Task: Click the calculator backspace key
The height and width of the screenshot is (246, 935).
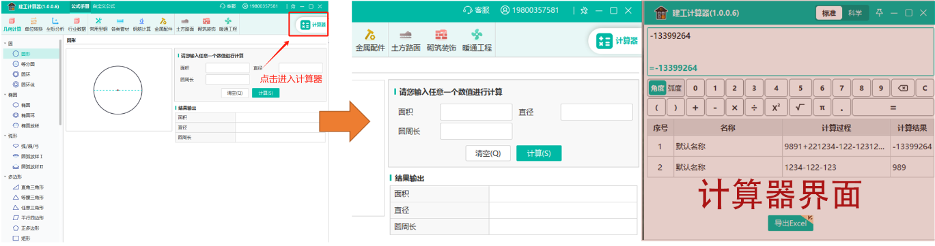Action: [x=902, y=88]
